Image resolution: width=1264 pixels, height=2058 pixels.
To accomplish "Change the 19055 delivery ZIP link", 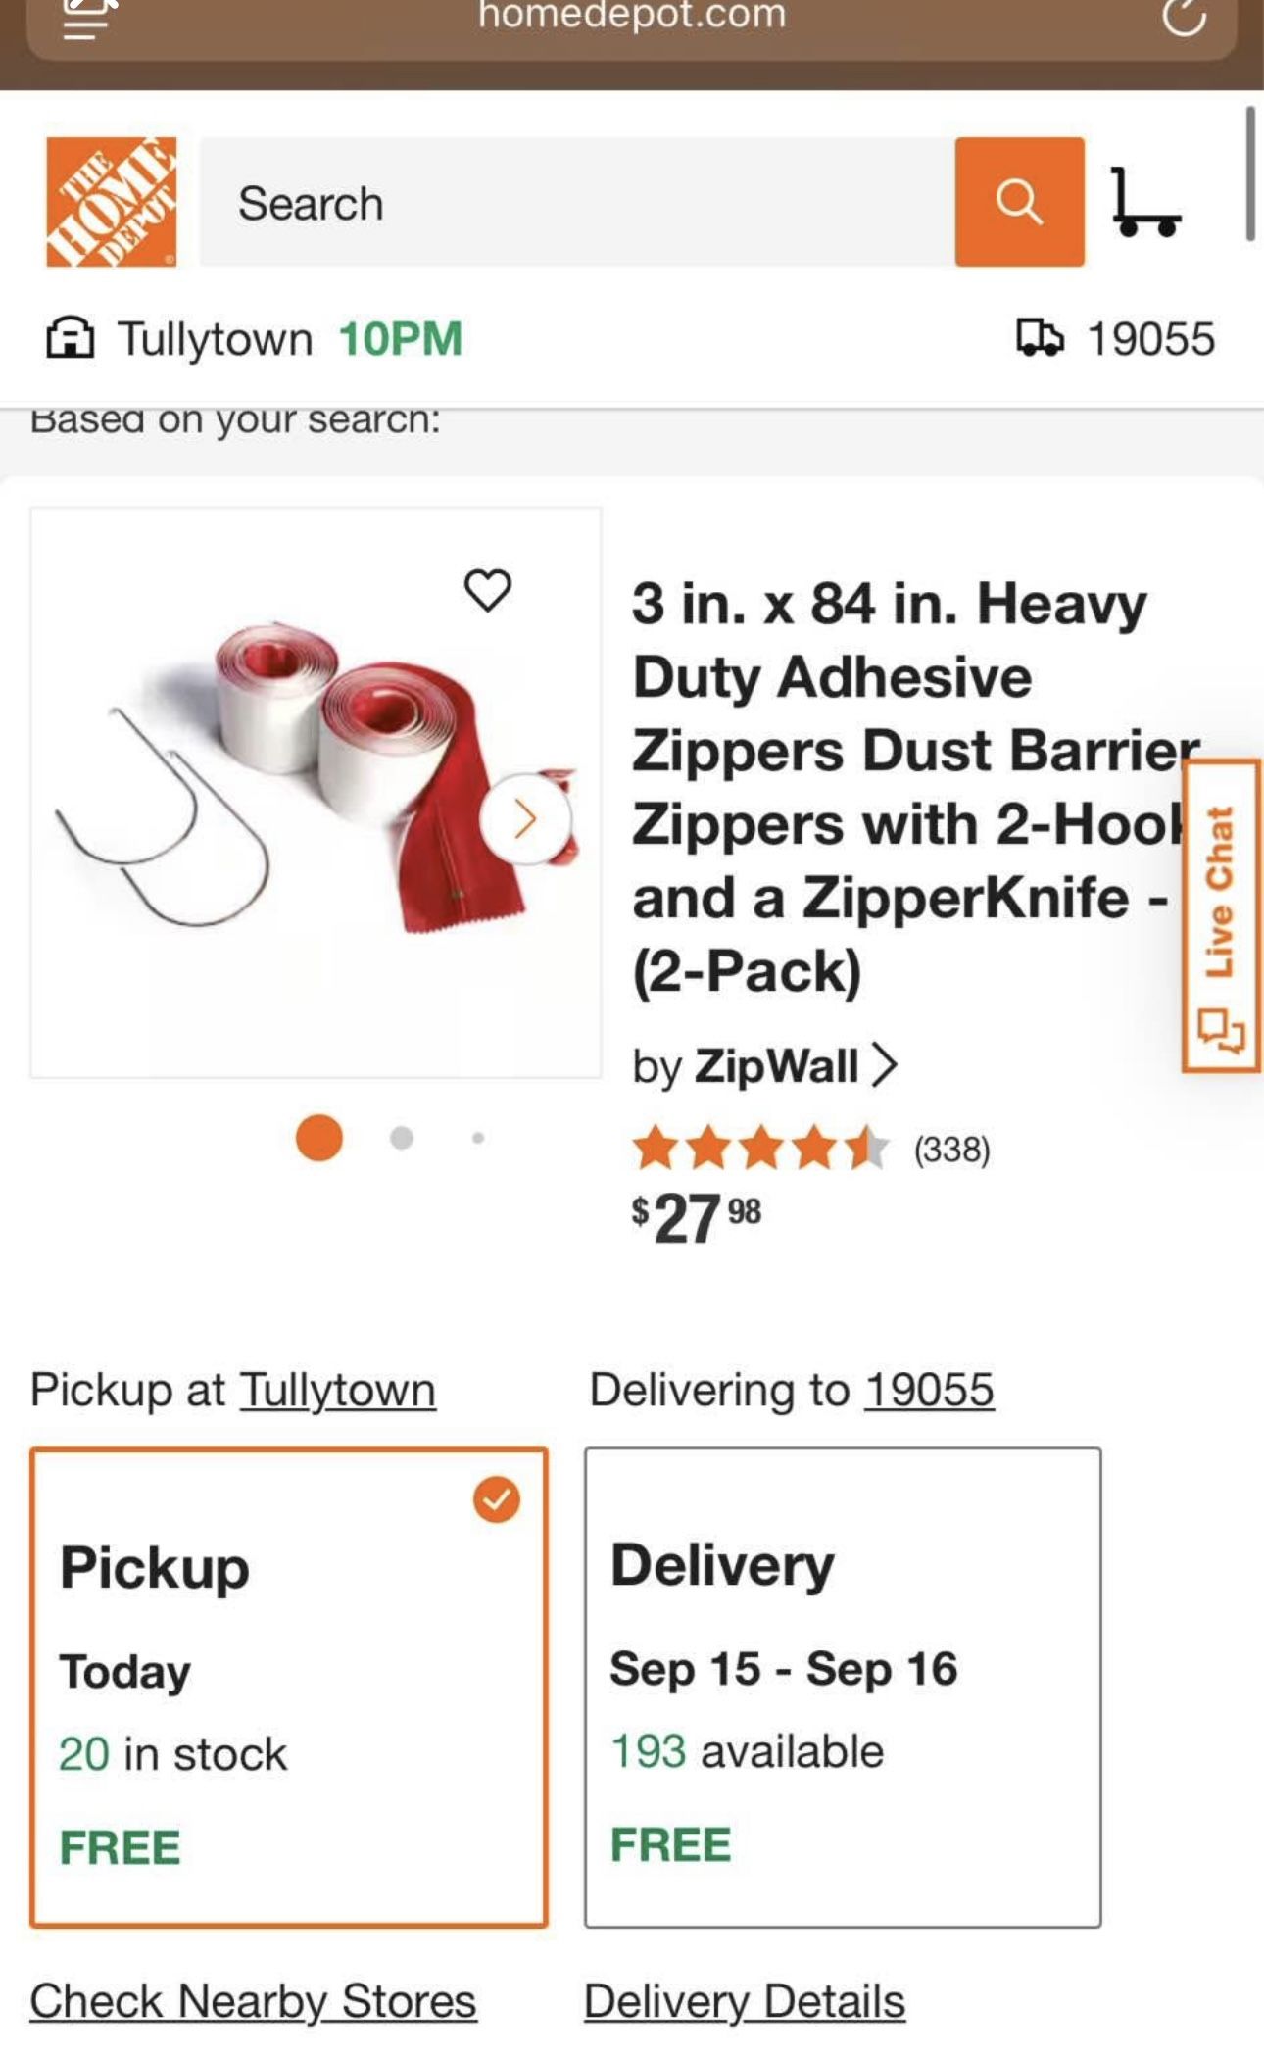I will pyautogui.click(x=929, y=1390).
